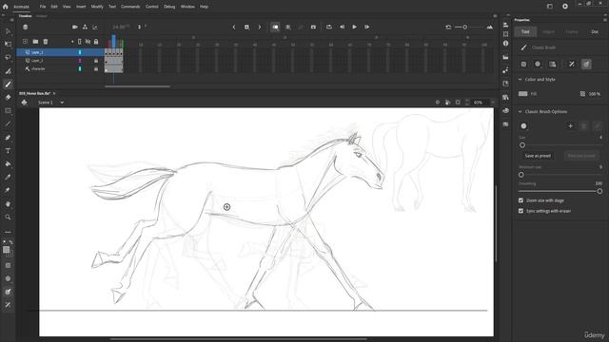This screenshot has height=342, width=609.
Task: Toggle loop playback in the timeline
Action: pyautogui.click(x=329, y=28)
